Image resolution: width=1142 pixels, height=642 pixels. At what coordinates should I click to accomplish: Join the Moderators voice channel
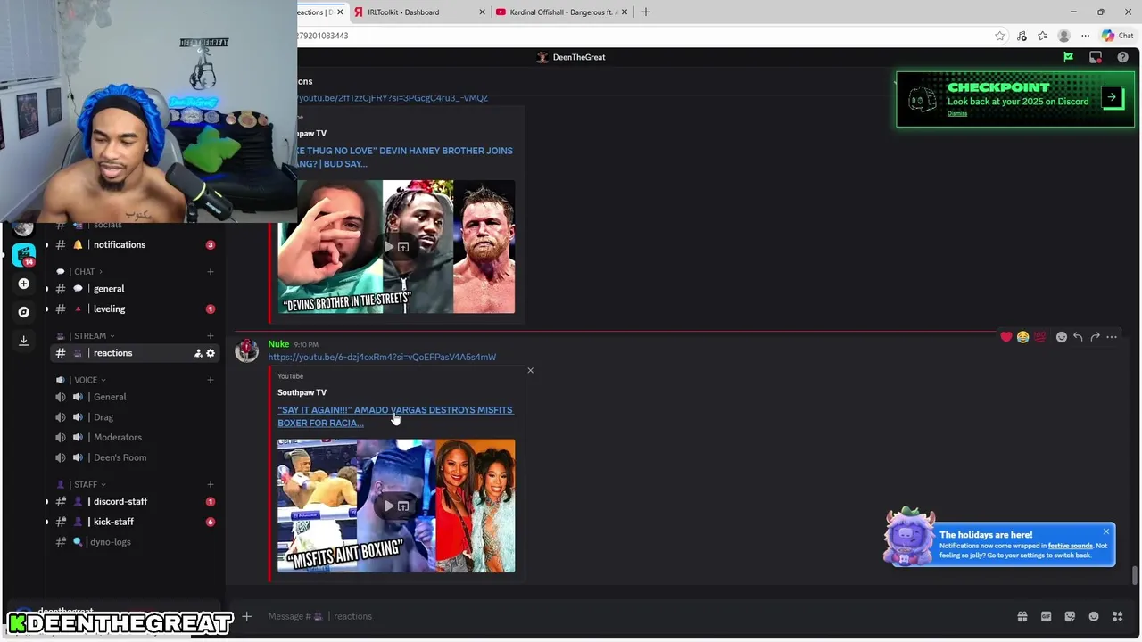134,437
